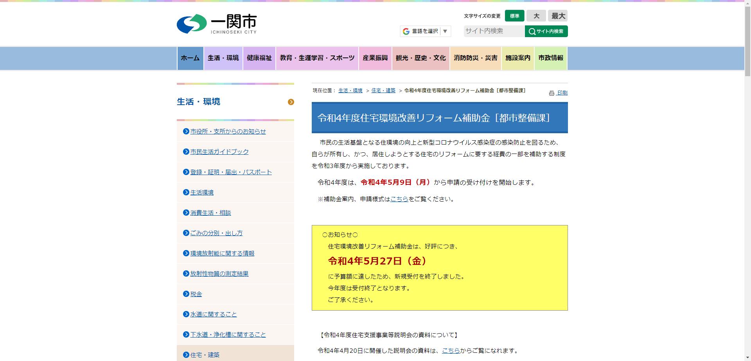
Task: Set text size to 最大
Action: tap(558, 16)
